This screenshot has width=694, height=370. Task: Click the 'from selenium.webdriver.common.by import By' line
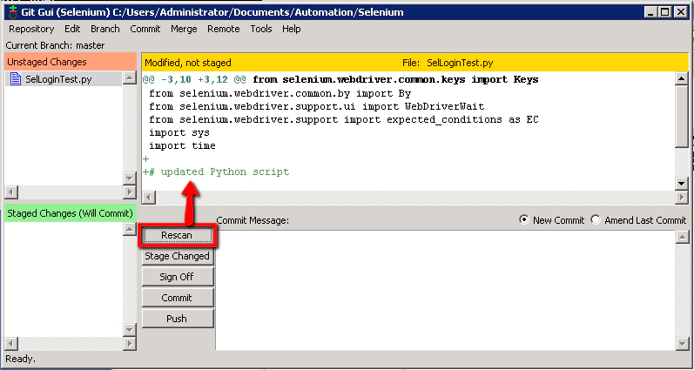tap(280, 94)
